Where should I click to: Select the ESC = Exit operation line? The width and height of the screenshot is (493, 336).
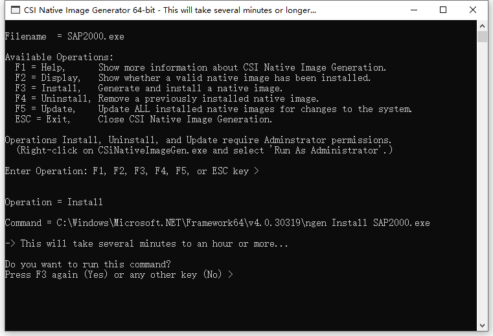pos(143,119)
